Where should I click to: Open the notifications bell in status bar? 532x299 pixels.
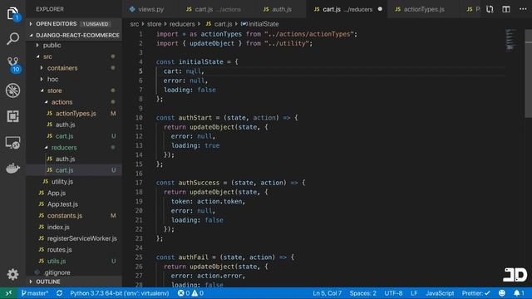click(x=519, y=293)
